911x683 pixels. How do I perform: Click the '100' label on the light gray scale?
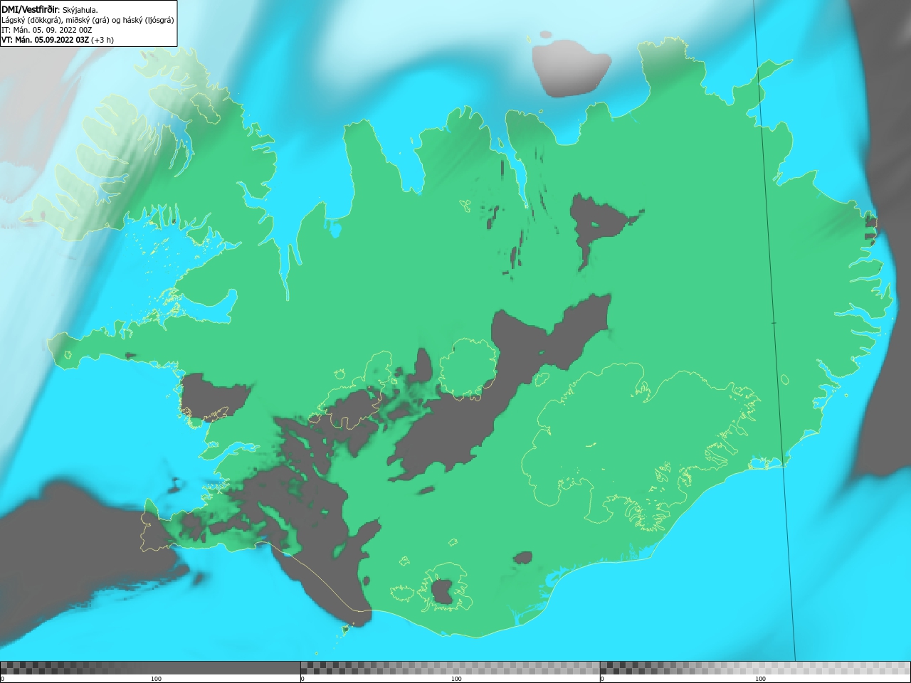760,679
